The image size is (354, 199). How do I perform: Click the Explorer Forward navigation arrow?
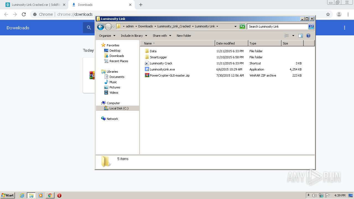pyautogui.click(x=108, y=27)
